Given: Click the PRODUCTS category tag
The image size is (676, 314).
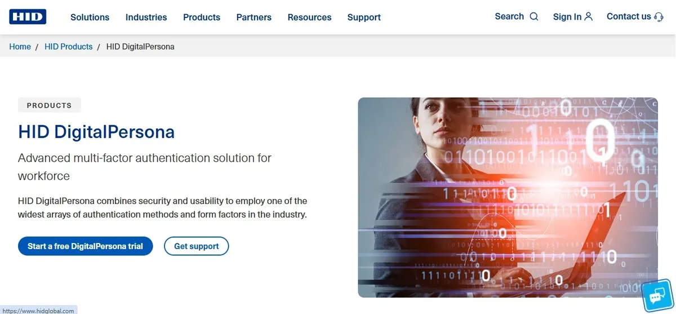Looking at the screenshot, I should [x=50, y=105].
